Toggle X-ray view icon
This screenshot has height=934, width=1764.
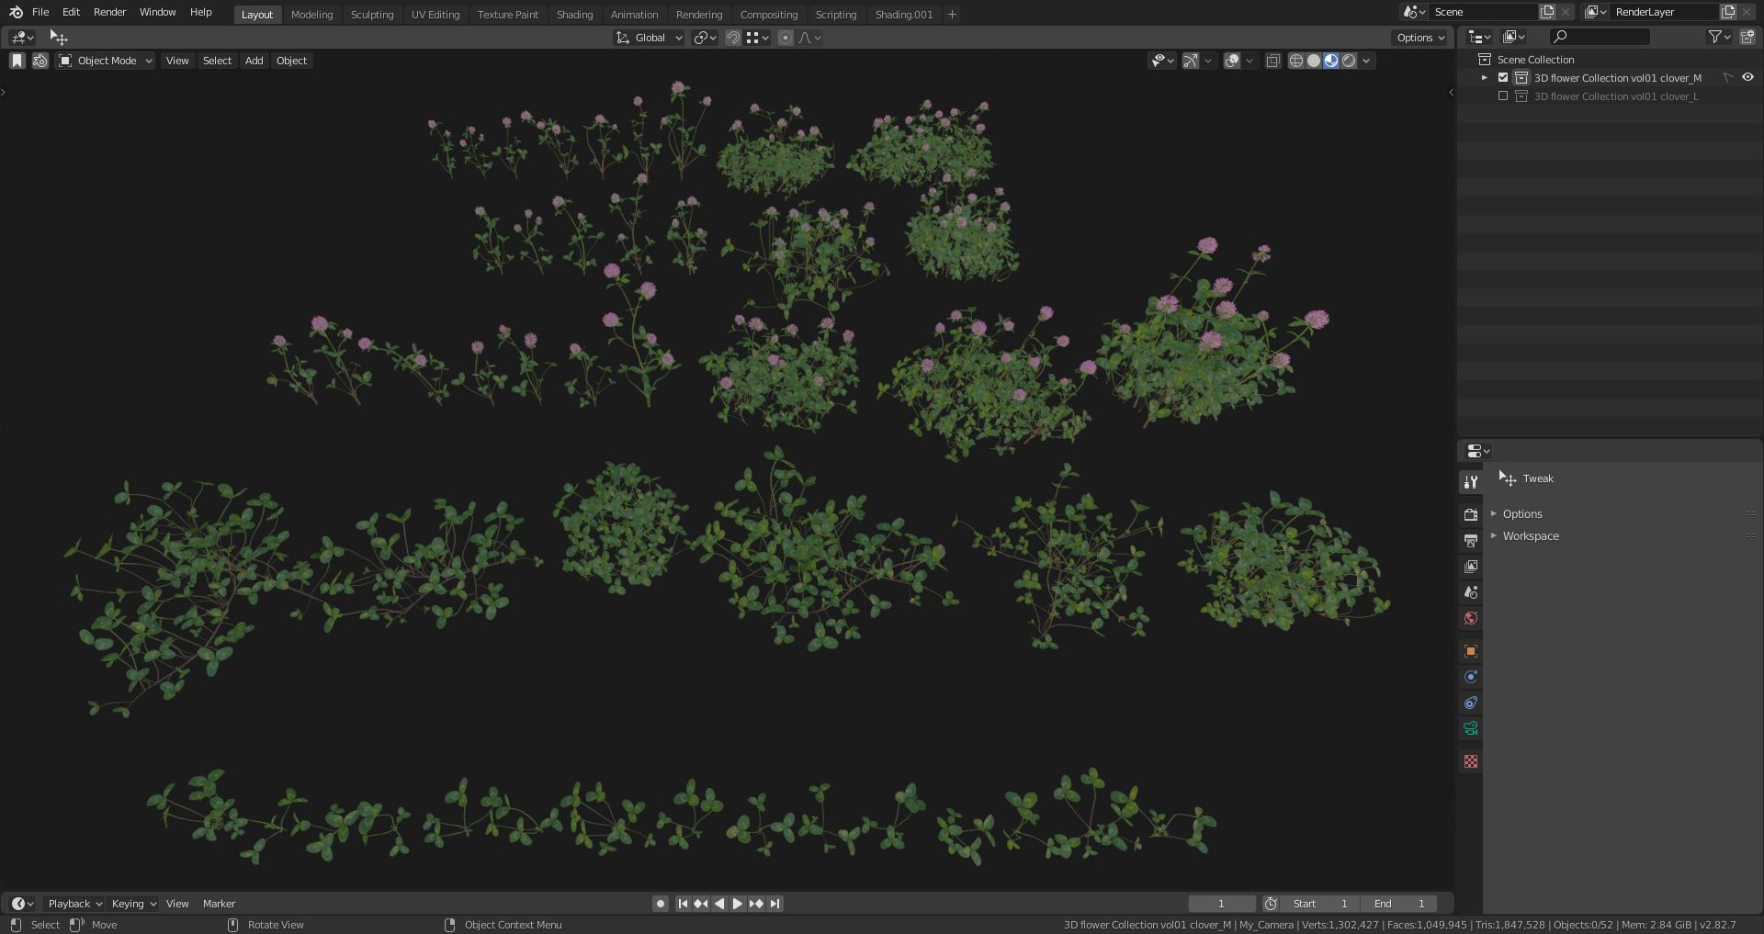coord(1272,61)
